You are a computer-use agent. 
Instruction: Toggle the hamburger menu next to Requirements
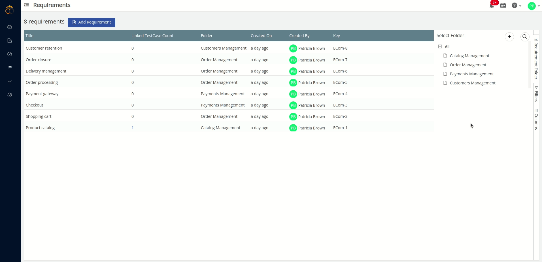pos(26,5)
